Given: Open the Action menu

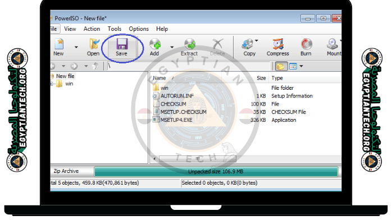Looking at the screenshot, I should (92, 29).
